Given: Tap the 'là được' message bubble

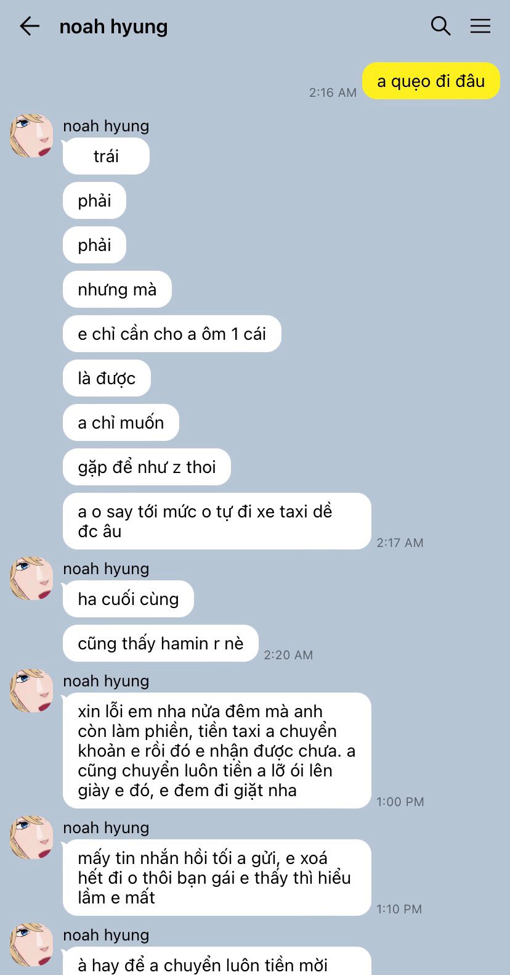Looking at the screenshot, I should 107,378.
